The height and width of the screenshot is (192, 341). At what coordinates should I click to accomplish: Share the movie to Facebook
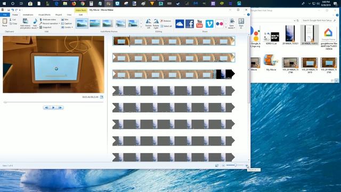190,23
